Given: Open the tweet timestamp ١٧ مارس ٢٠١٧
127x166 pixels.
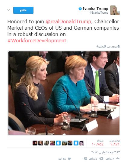Looking at the screenshot, I should point(106,152).
